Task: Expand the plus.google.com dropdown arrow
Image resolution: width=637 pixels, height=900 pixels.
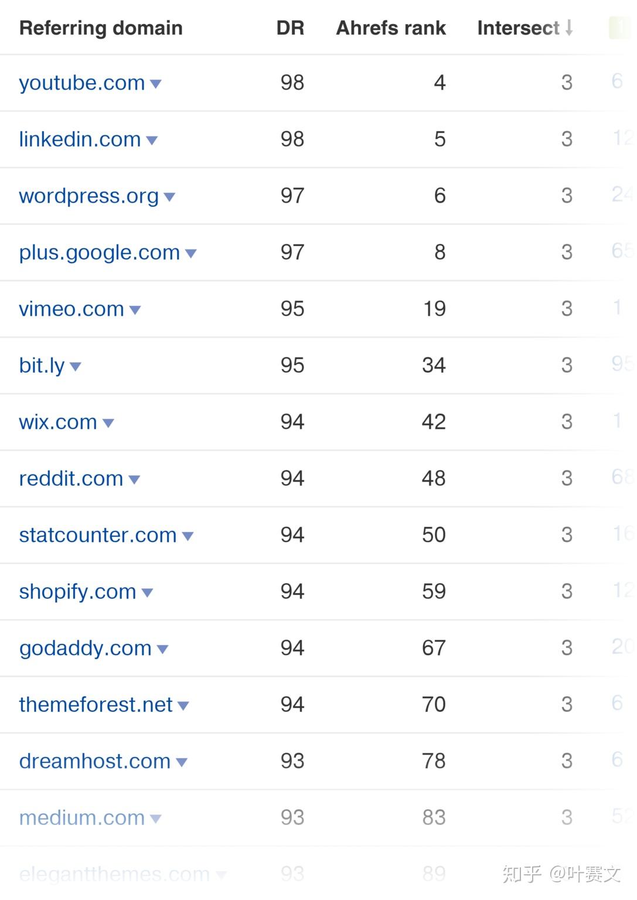Action: (190, 254)
